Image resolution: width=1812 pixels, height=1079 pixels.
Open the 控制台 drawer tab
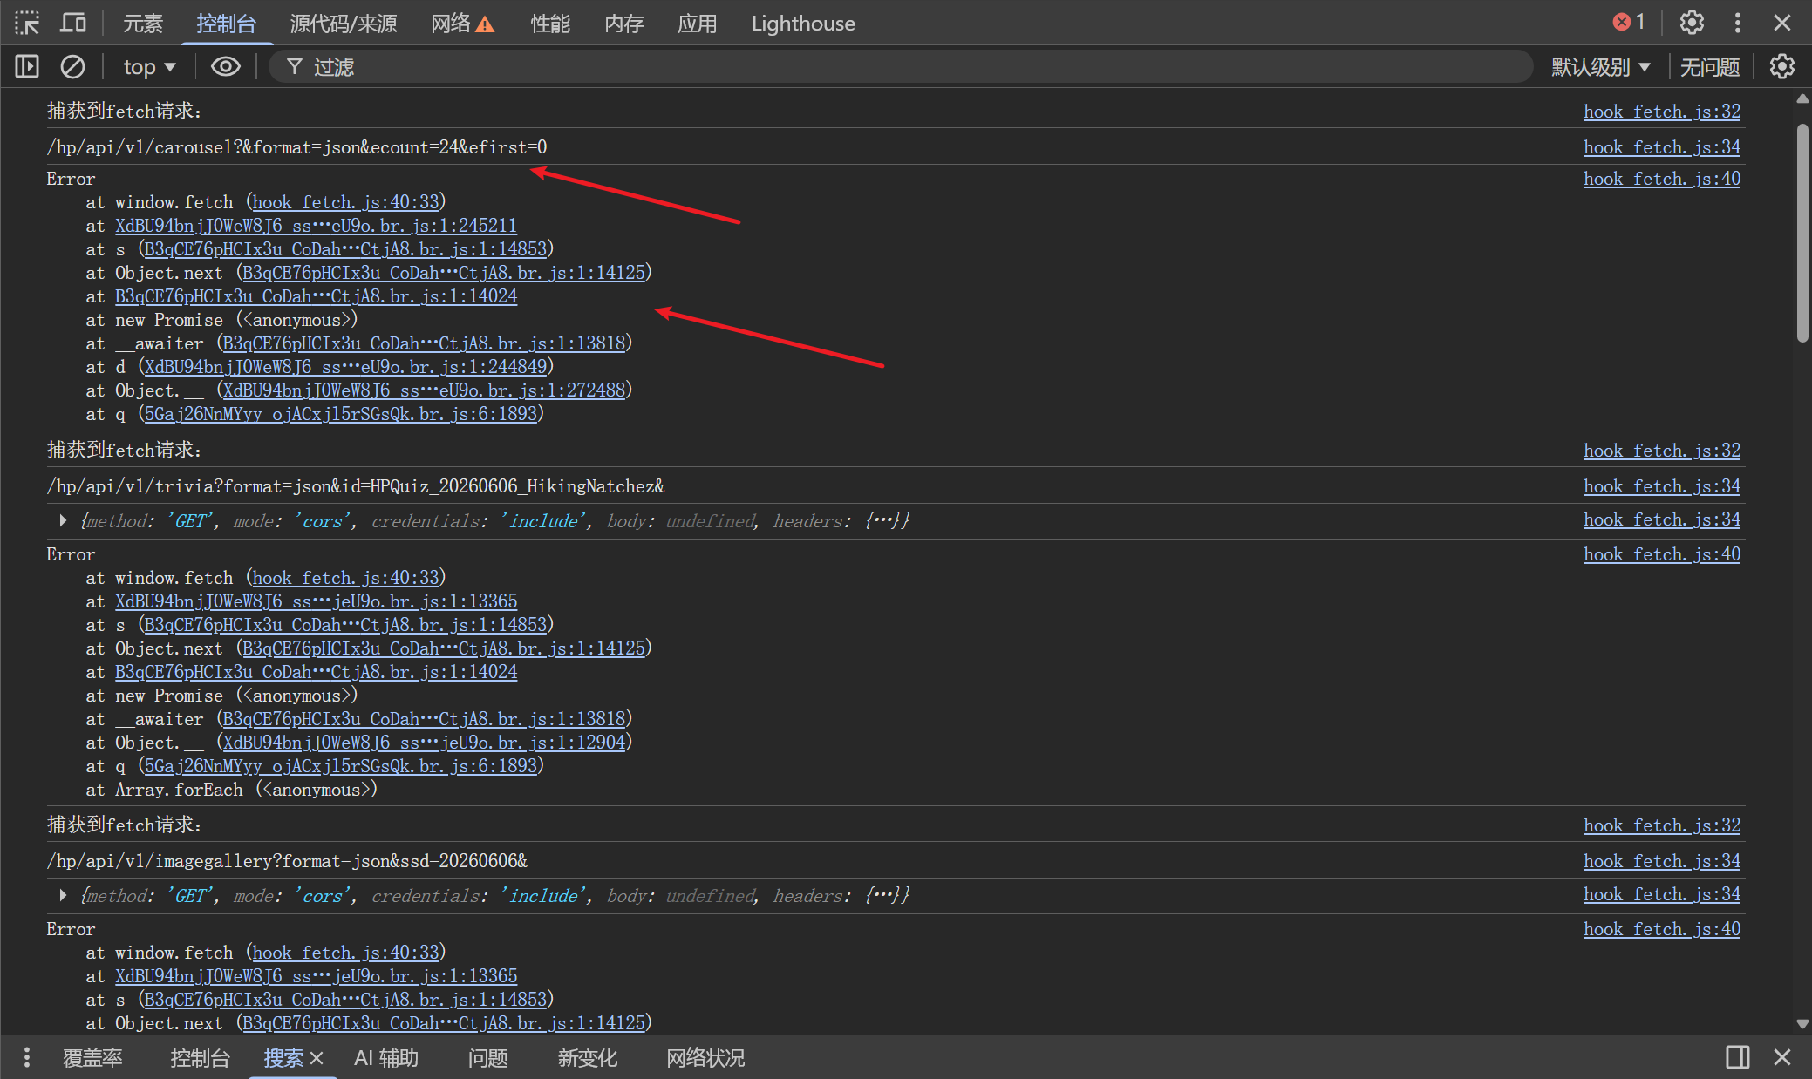point(200,1058)
